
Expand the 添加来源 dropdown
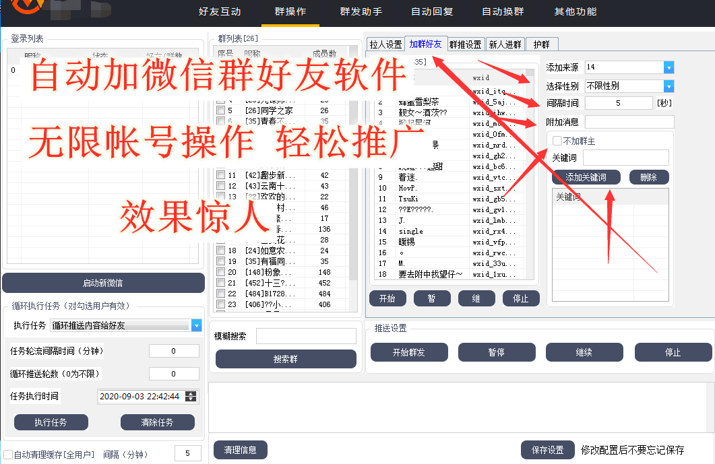[x=669, y=67]
